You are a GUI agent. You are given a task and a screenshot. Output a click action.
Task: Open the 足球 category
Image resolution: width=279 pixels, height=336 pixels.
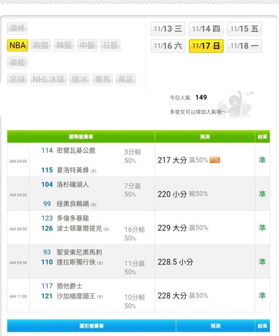pyautogui.click(x=17, y=80)
